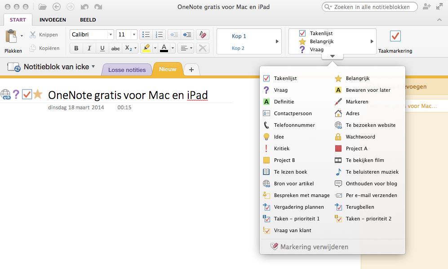Switch to the INVOEGEN ribbon tab
The height and width of the screenshot is (269, 448).
pyautogui.click(x=53, y=20)
